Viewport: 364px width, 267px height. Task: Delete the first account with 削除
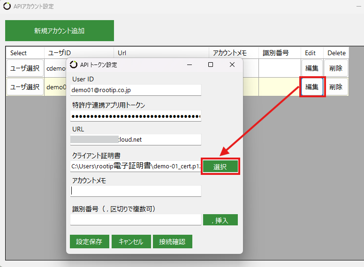(336, 68)
